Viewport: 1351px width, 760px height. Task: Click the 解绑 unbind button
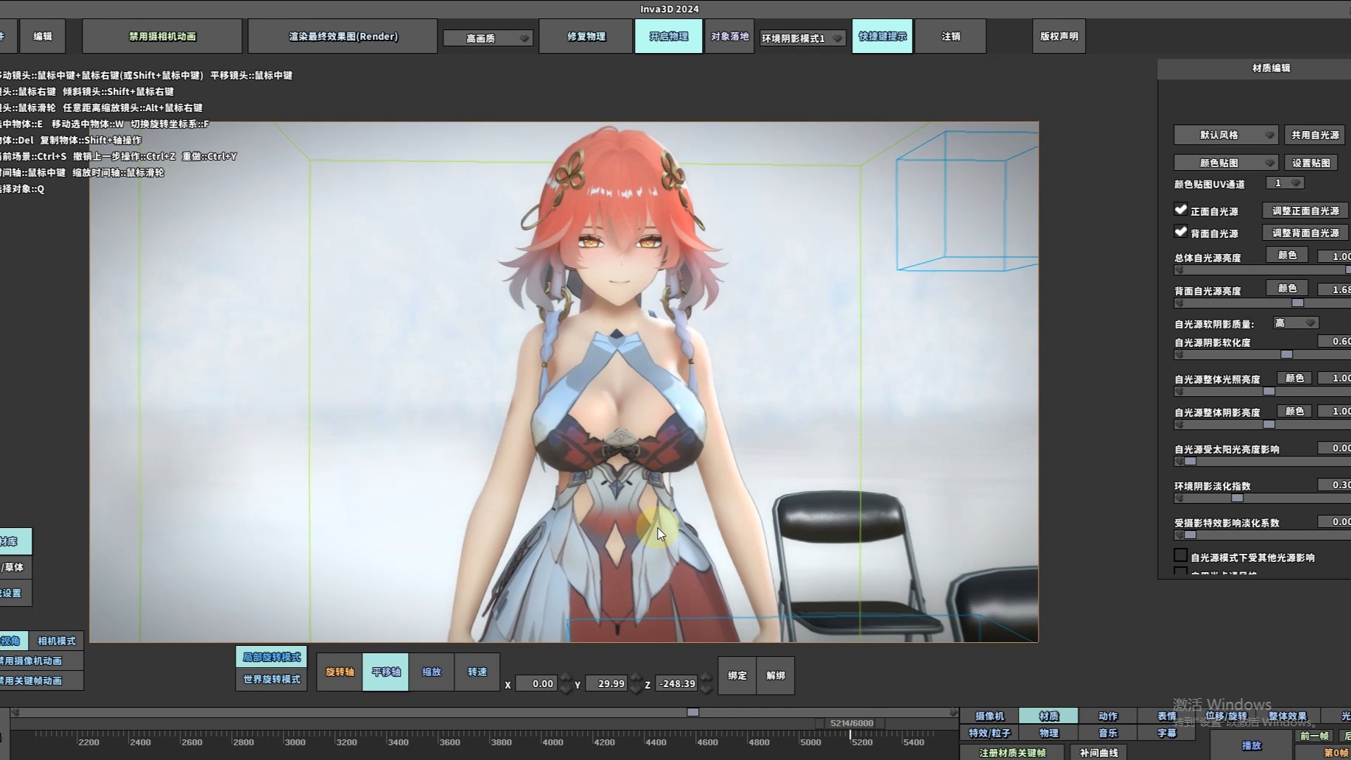tap(776, 675)
